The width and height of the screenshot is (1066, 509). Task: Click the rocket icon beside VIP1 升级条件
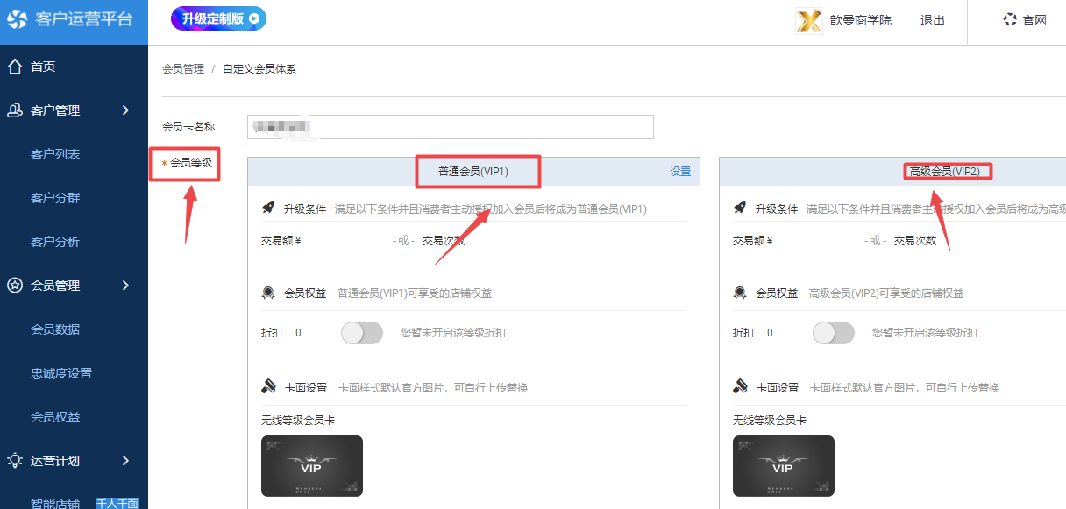tap(269, 209)
